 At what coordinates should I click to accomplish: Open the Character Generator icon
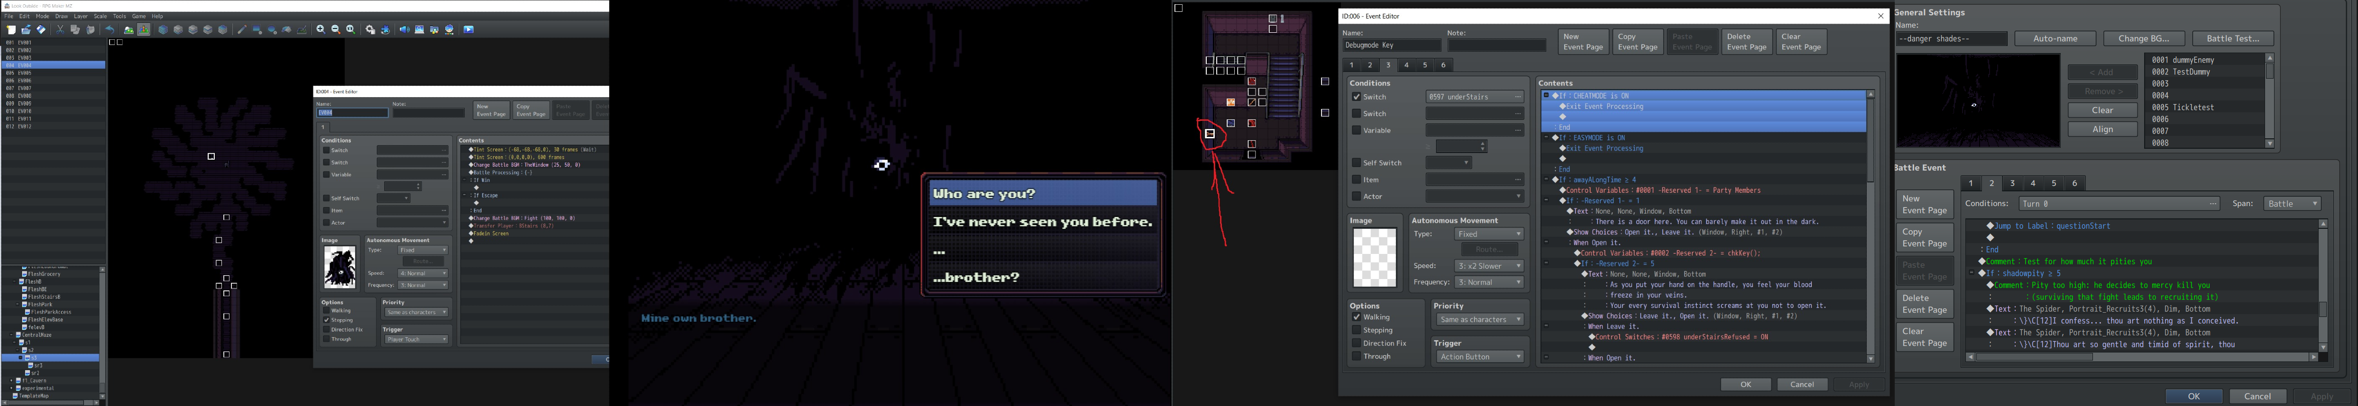(x=450, y=29)
